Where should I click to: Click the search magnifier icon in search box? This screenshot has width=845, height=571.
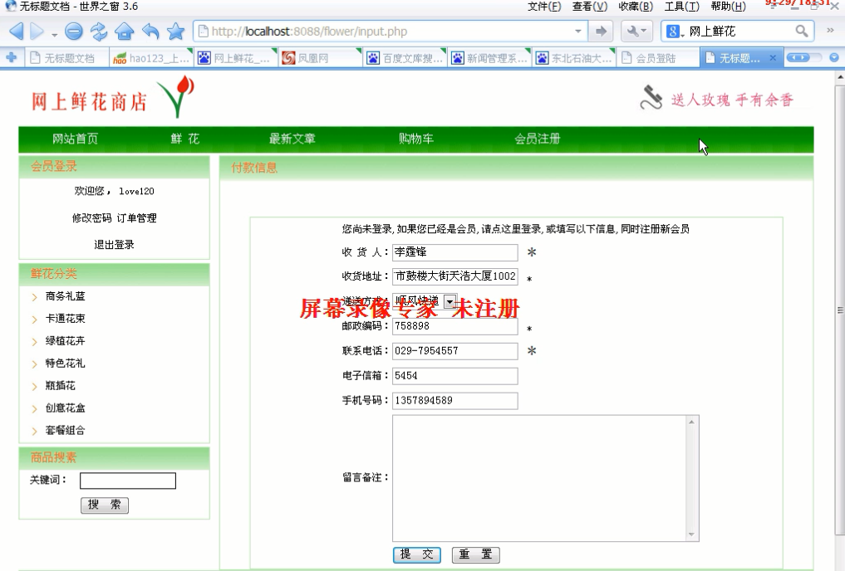click(802, 32)
